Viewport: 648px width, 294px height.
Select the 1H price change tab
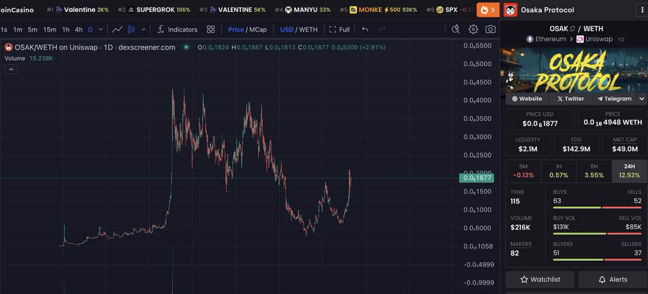pyautogui.click(x=558, y=171)
